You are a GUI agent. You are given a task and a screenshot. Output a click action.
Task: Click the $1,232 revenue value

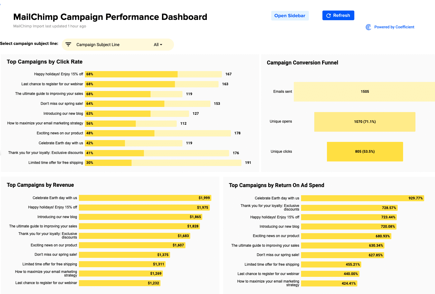pyautogui.click(x=154, y=283)
